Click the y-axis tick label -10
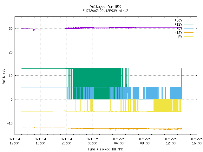203x152 pixels. pyautogui.click(x=10, y=123)
